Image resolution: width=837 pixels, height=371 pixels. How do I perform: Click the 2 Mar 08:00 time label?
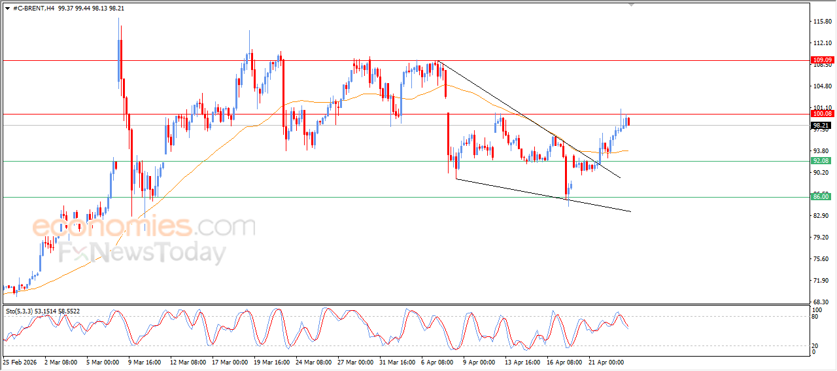tap(61, 361)
